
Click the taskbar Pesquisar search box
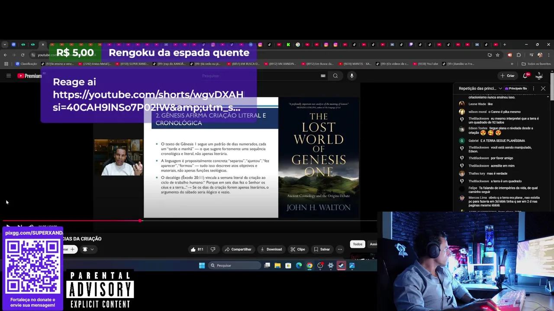click(x=235, y=266)
